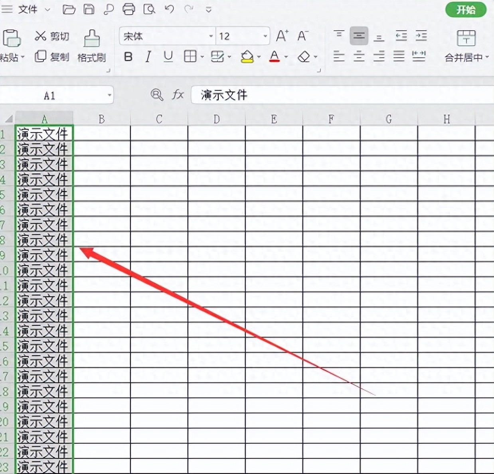Click the 复制 copy button
494x474 pixels.
[x=52, y=57]
